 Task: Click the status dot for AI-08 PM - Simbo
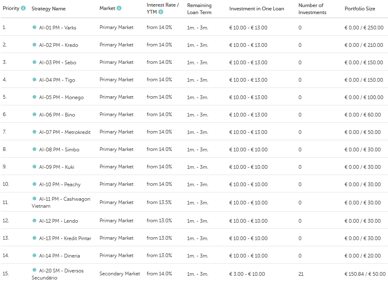pos(34,149)
